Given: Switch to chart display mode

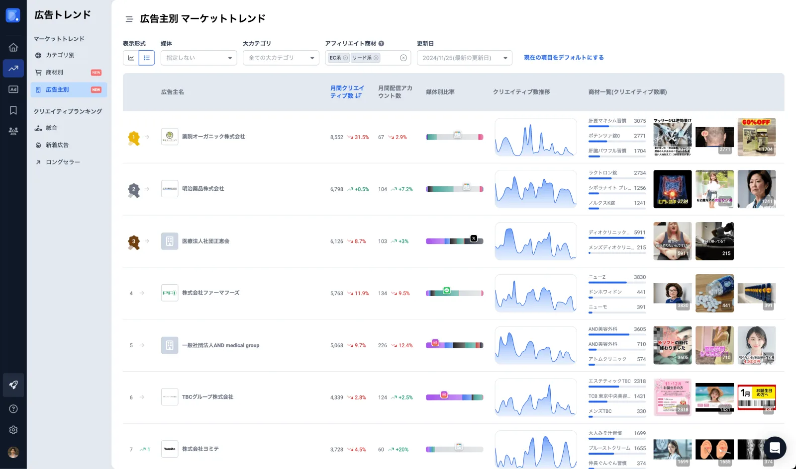Looking at the screenshot, I should tap(131, 58).
